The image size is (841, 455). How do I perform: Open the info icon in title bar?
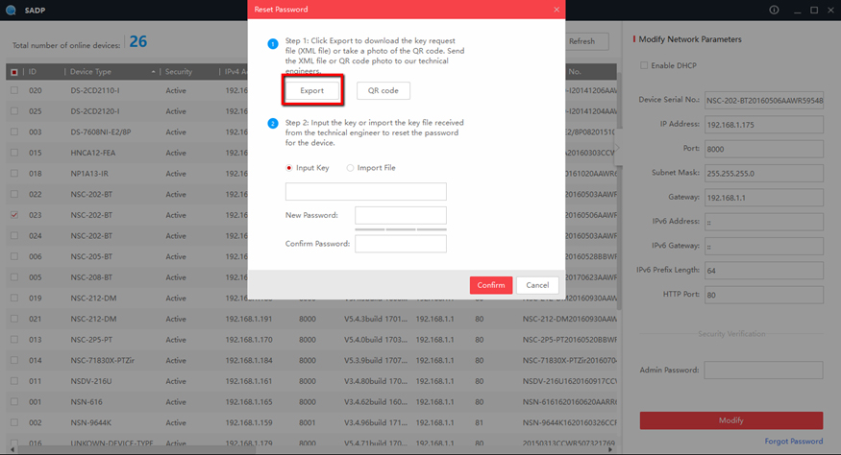click(x=774, y=10)
